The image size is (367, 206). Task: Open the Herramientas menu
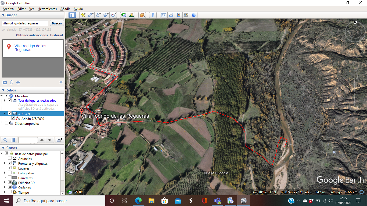[47, 9]
